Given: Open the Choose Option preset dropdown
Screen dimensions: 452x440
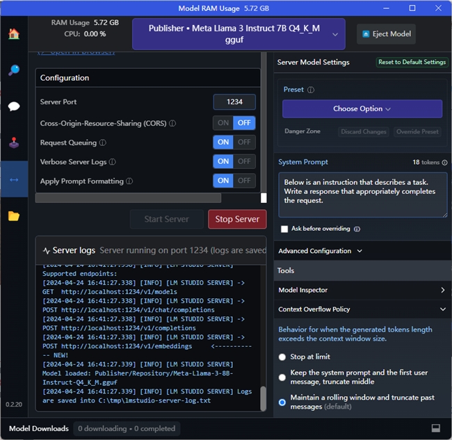Looking at the screenshot, I should pos(362,109).
